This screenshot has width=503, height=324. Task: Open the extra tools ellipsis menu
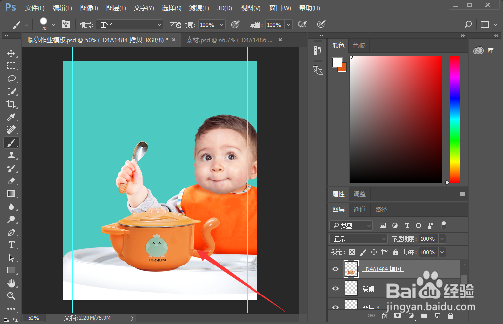click(11, 309)
